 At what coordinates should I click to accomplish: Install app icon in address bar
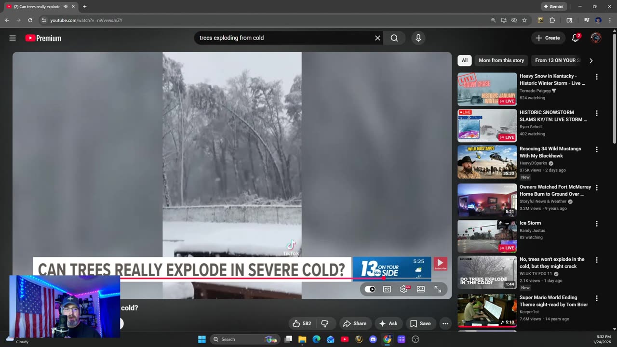(x=504, y=20)
